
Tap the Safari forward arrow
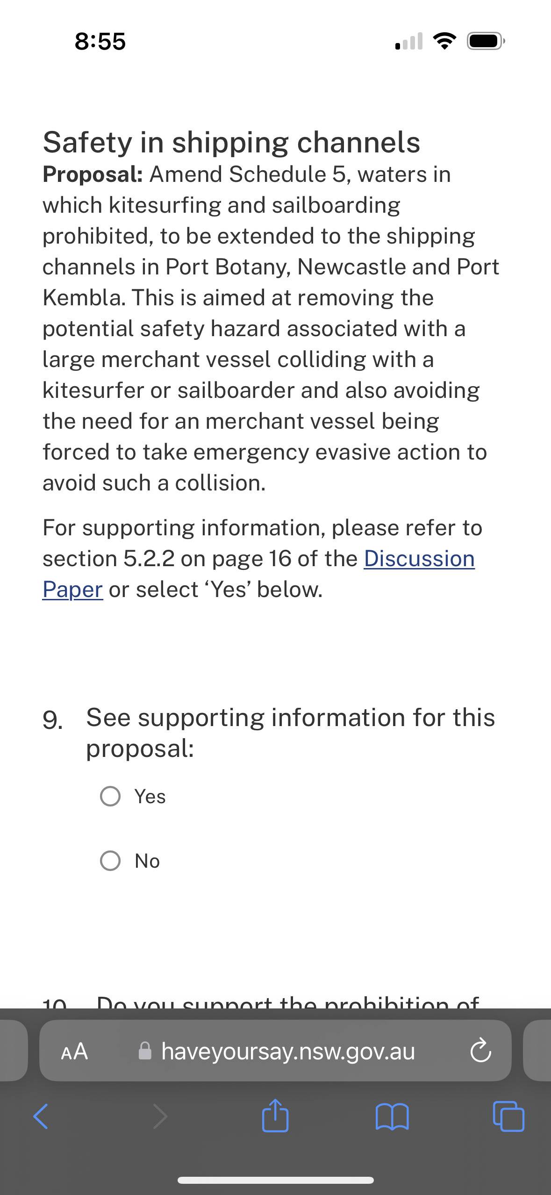(160, 1116)
